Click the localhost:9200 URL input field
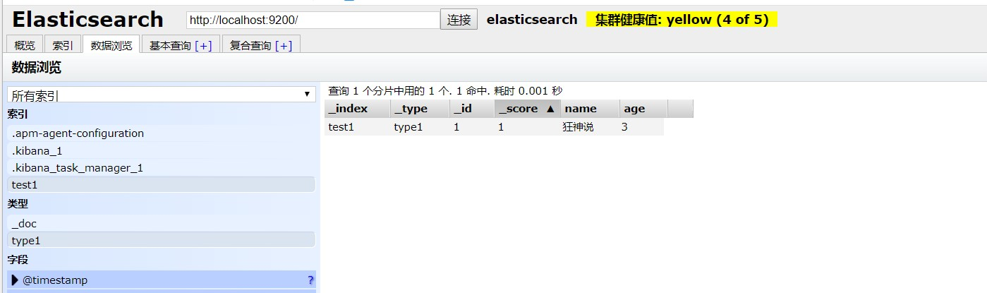The height and width of the screenshot is (293, 987). (x=313, y=20)
